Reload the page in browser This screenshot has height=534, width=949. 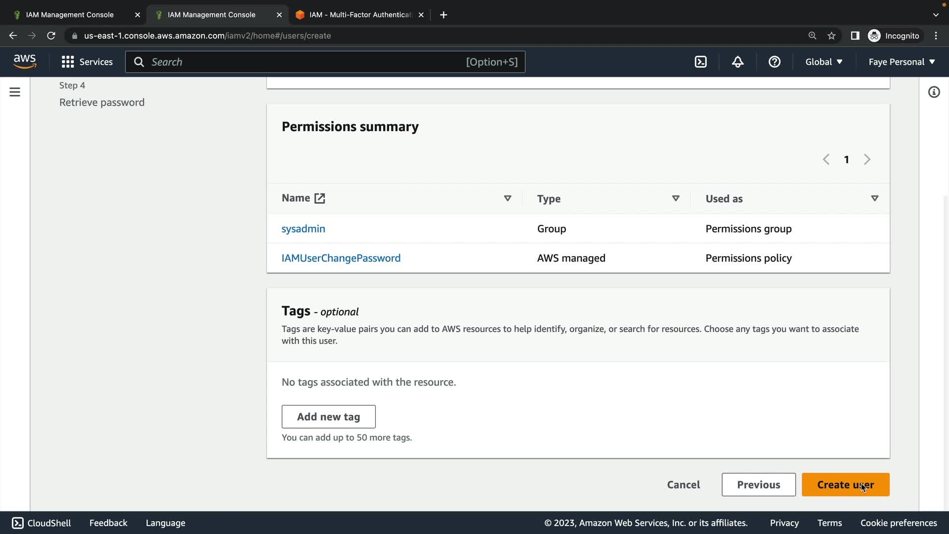51,36
